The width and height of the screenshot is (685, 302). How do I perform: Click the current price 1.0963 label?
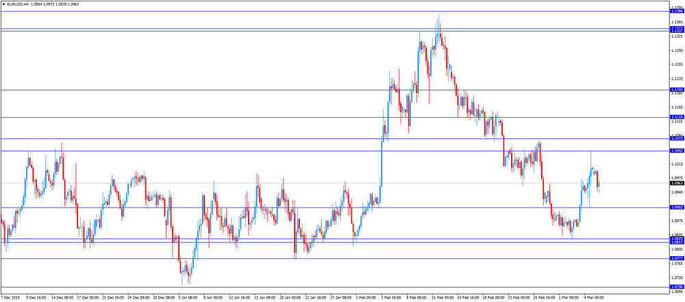pyautogui.click(x=677, y=183)
